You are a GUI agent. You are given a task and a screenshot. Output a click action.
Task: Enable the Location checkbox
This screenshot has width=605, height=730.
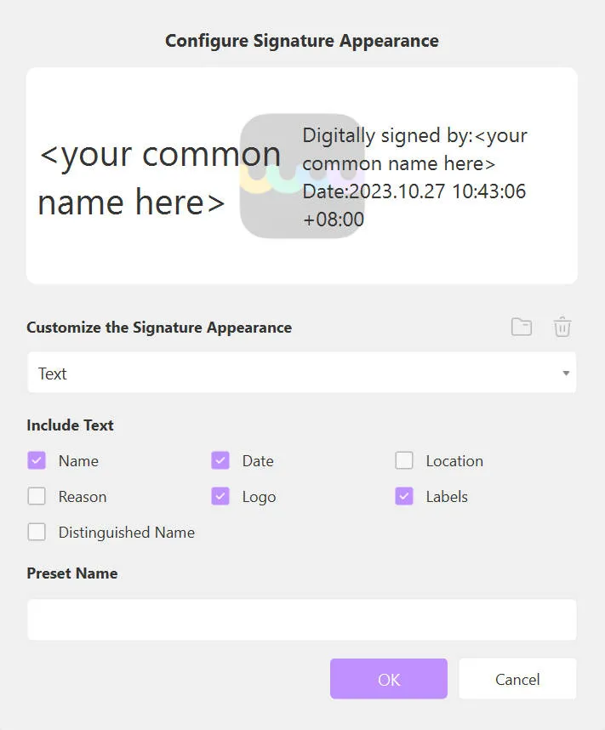404,460
